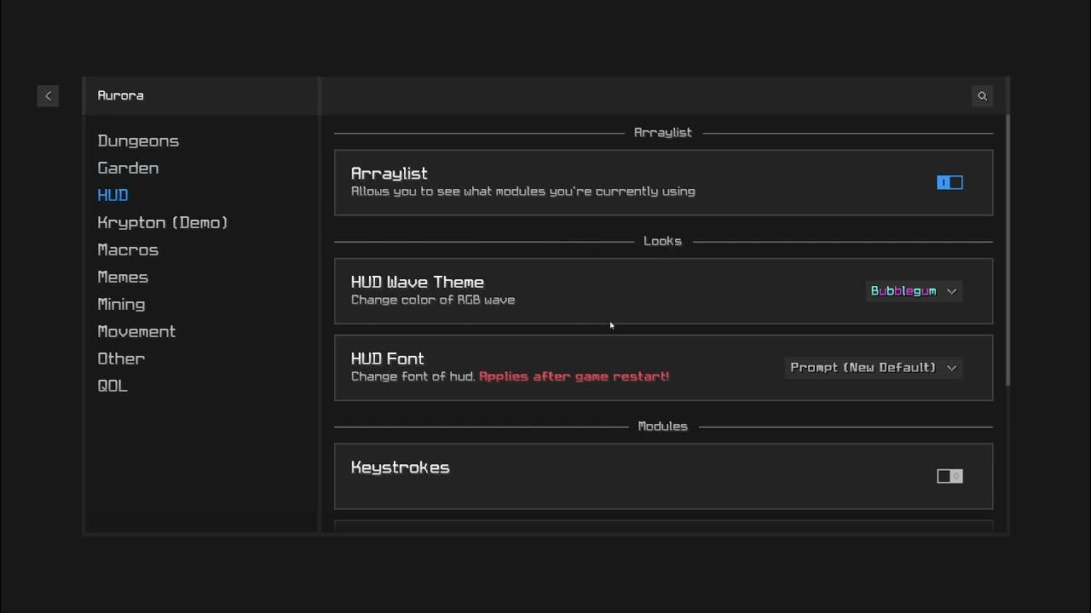
Task: Select the Dungeons category
Action: coord(138,141)
